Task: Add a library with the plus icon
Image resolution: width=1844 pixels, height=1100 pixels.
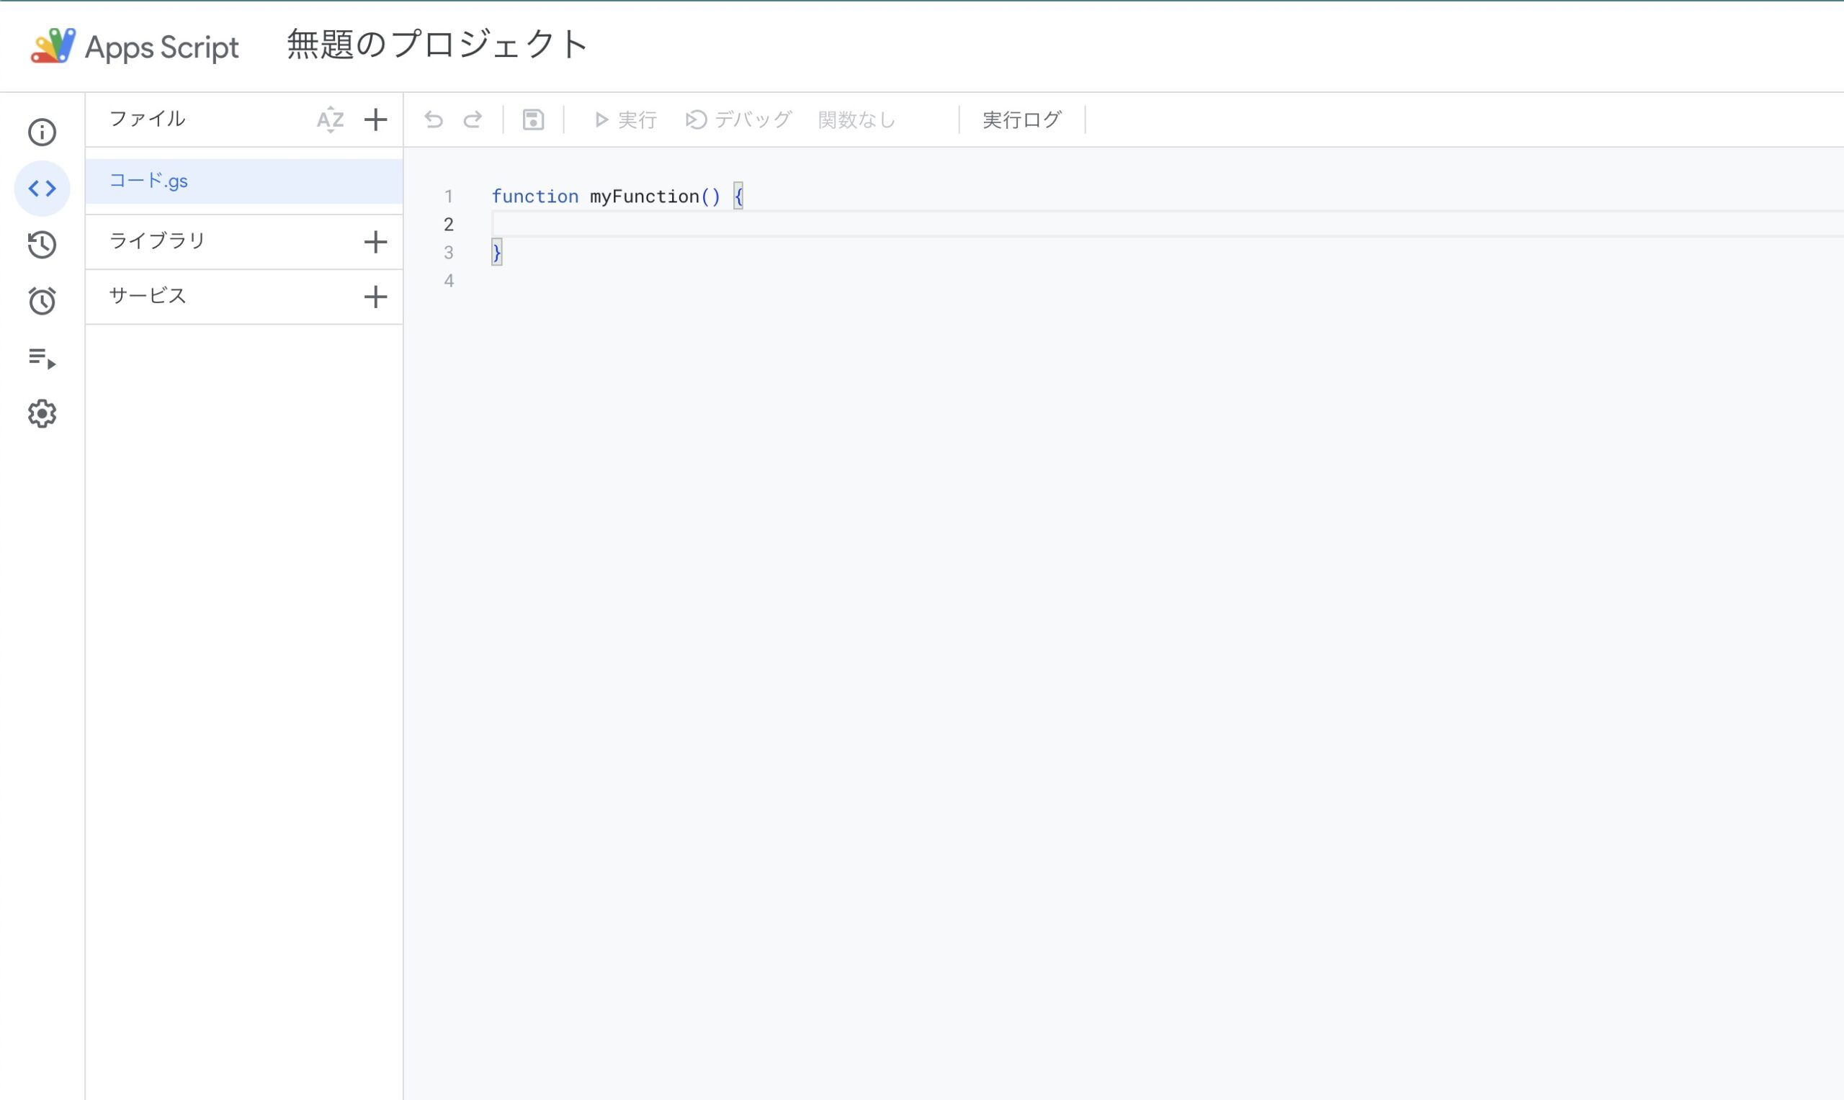Action: 376,242
